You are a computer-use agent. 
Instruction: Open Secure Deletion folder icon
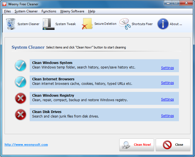[x=87, y=24]
